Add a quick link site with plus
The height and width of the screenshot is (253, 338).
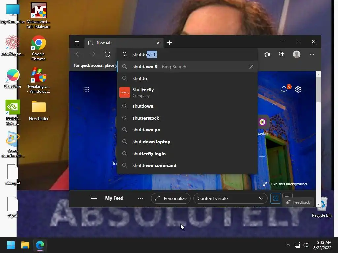click(262, 156)
